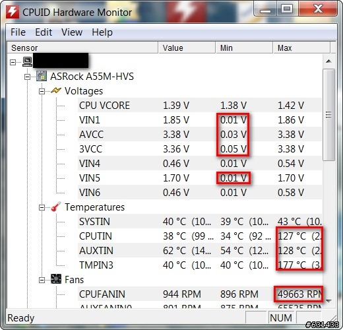Select the Temperatures tree label
343x330 pixels.
point(94,207)
